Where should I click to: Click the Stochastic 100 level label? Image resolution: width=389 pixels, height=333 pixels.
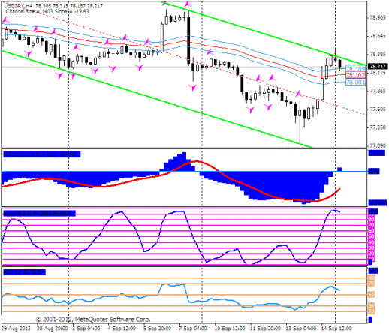coord(373,212)
